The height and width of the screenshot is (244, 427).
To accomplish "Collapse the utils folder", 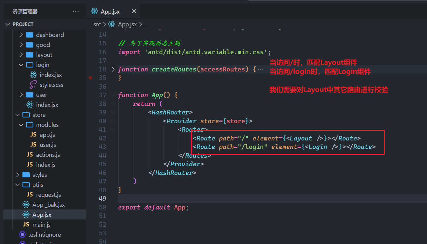I will pyautogui.click(x=18, y=185).
